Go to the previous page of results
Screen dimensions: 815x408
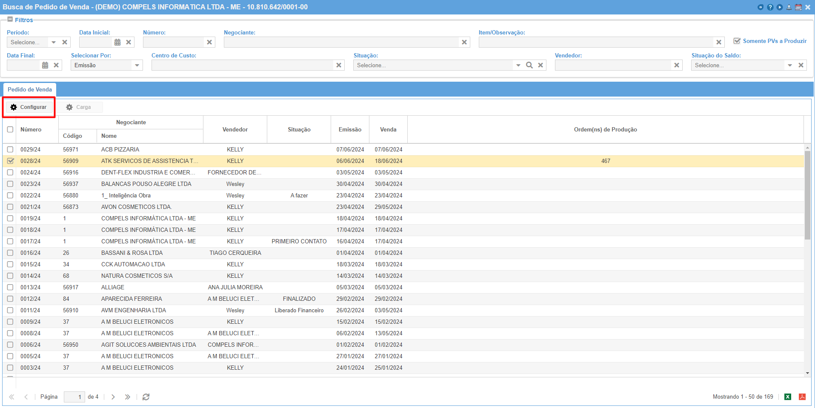point(26,397)
